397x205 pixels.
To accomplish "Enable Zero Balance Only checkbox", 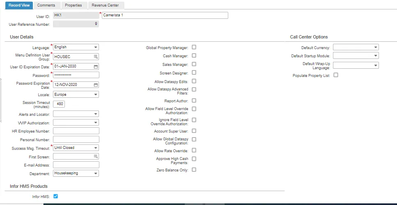I will pyautogui.click(x=194, y=170).
